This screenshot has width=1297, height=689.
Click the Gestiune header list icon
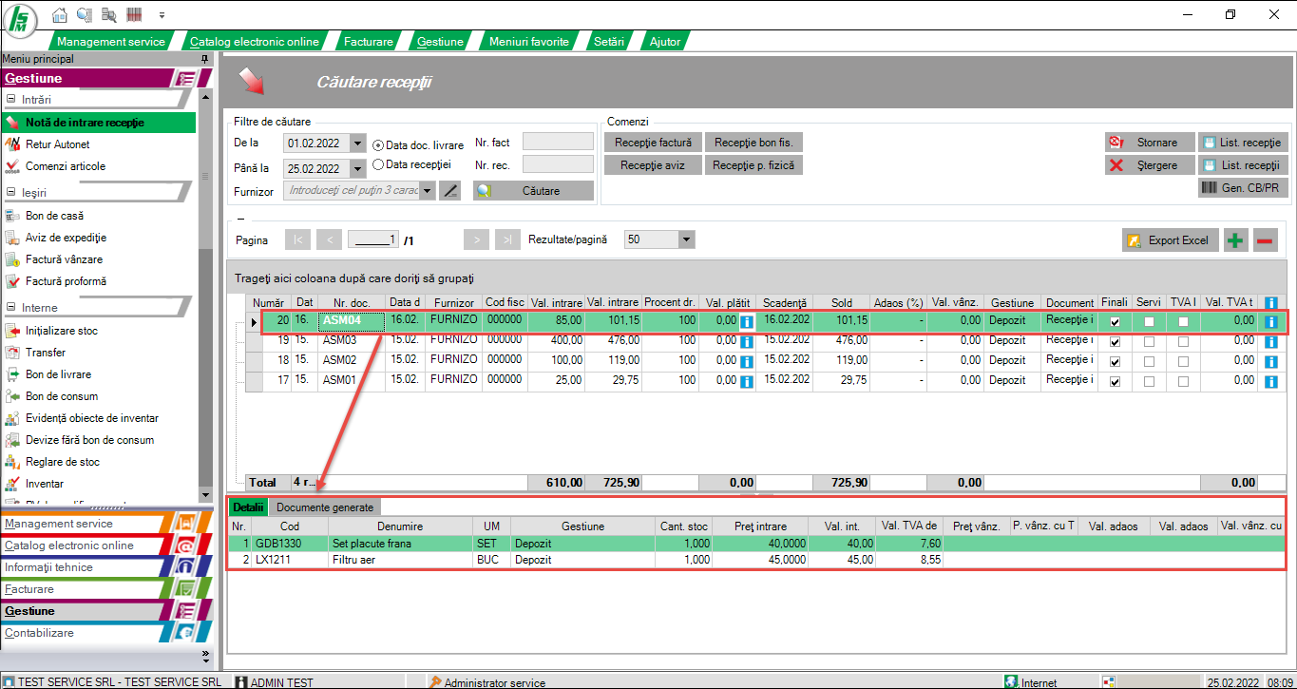pos(186,79)
